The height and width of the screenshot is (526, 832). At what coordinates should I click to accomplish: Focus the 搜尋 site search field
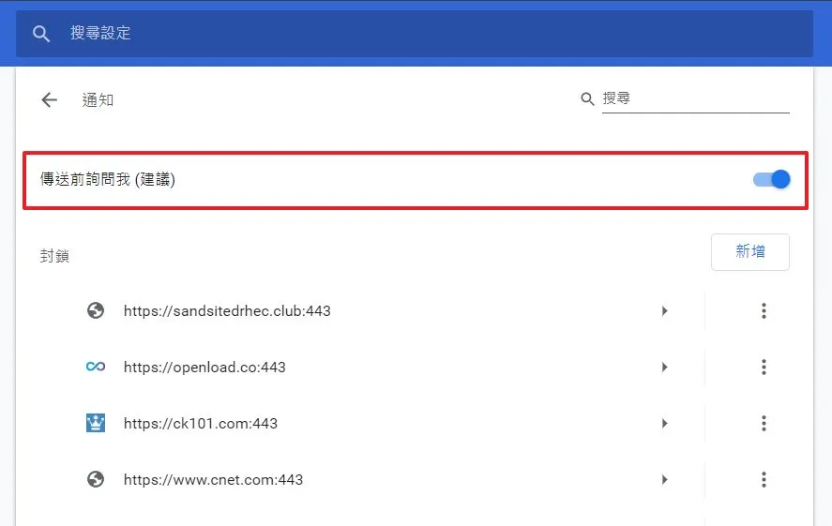pyautogui.click(x=696, y=98)
